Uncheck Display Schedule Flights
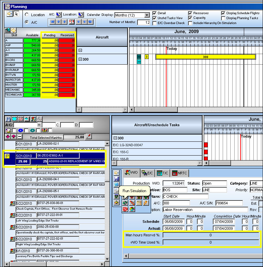 pyautogui.click(x=223, y=13)
